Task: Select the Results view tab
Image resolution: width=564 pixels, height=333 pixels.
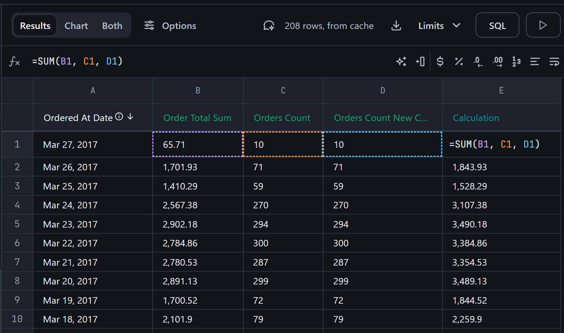Action: tap(35, 26)
